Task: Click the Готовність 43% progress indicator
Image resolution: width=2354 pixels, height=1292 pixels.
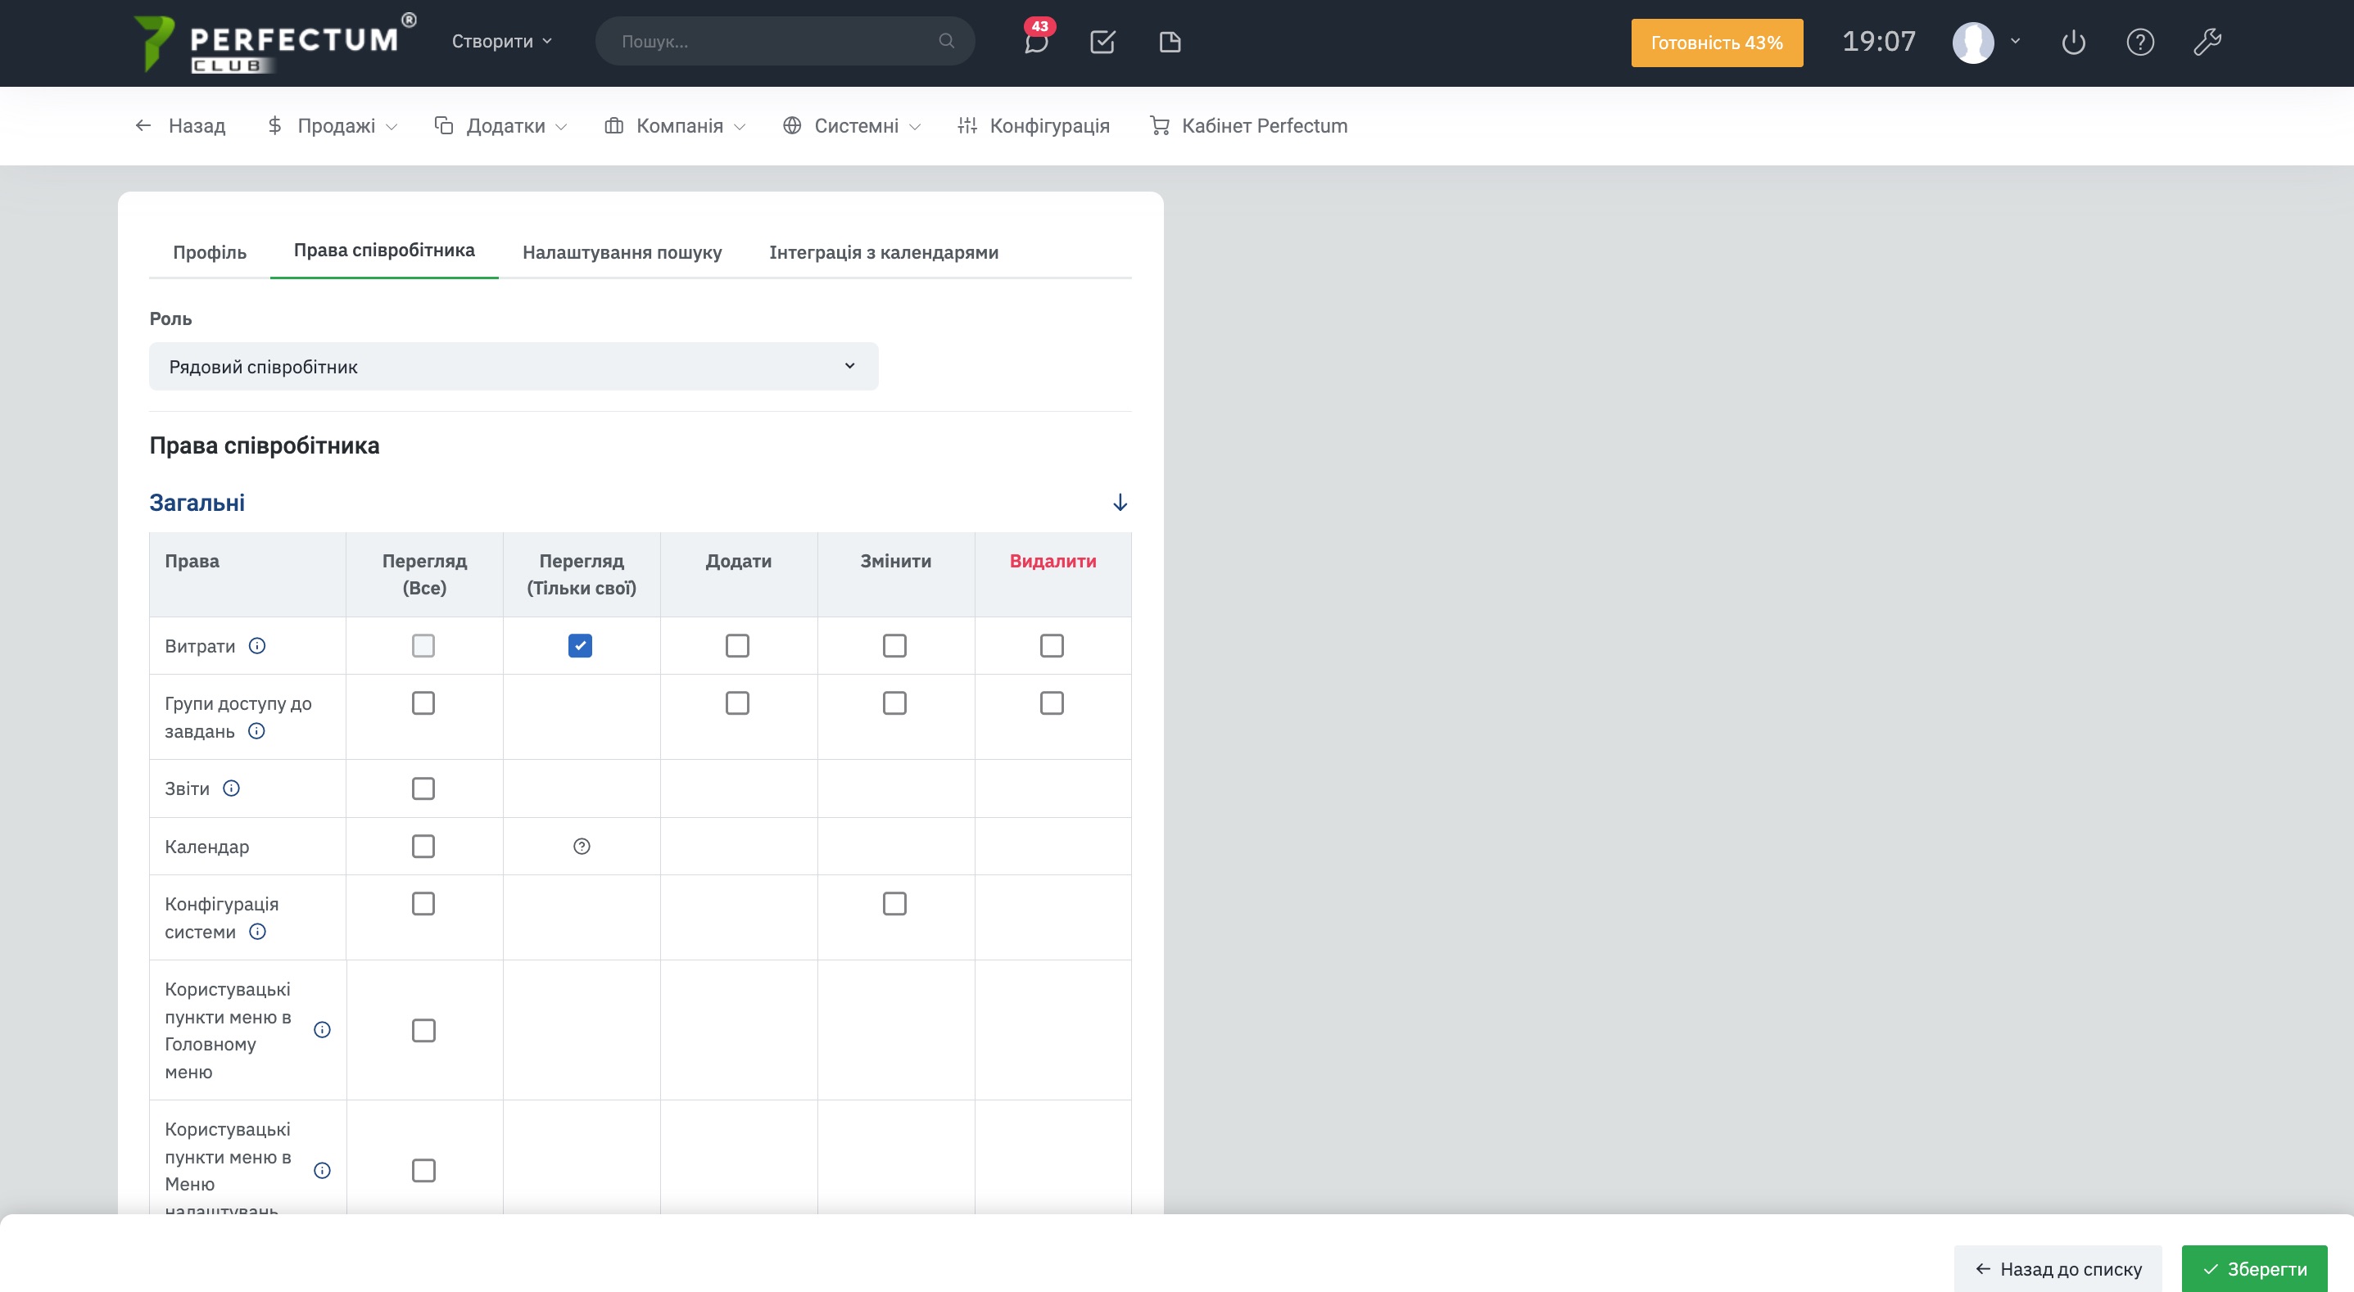Action: click(1716, 43)
